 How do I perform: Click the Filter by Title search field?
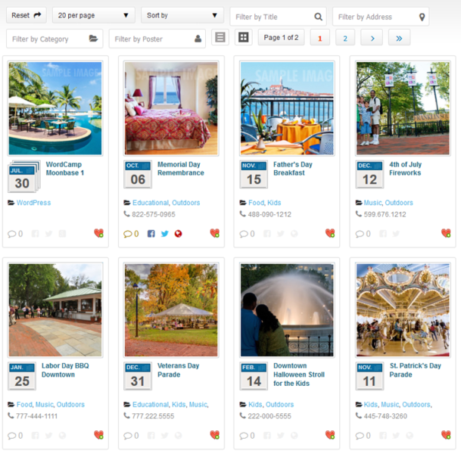[x=277, y=17]
